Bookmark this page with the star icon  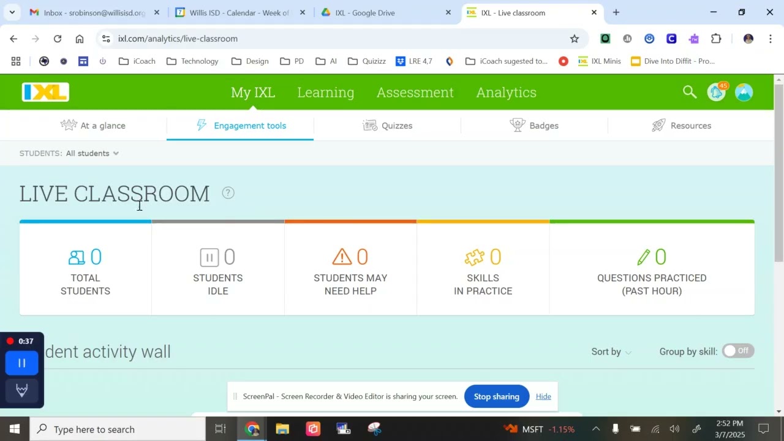[575, 39]
